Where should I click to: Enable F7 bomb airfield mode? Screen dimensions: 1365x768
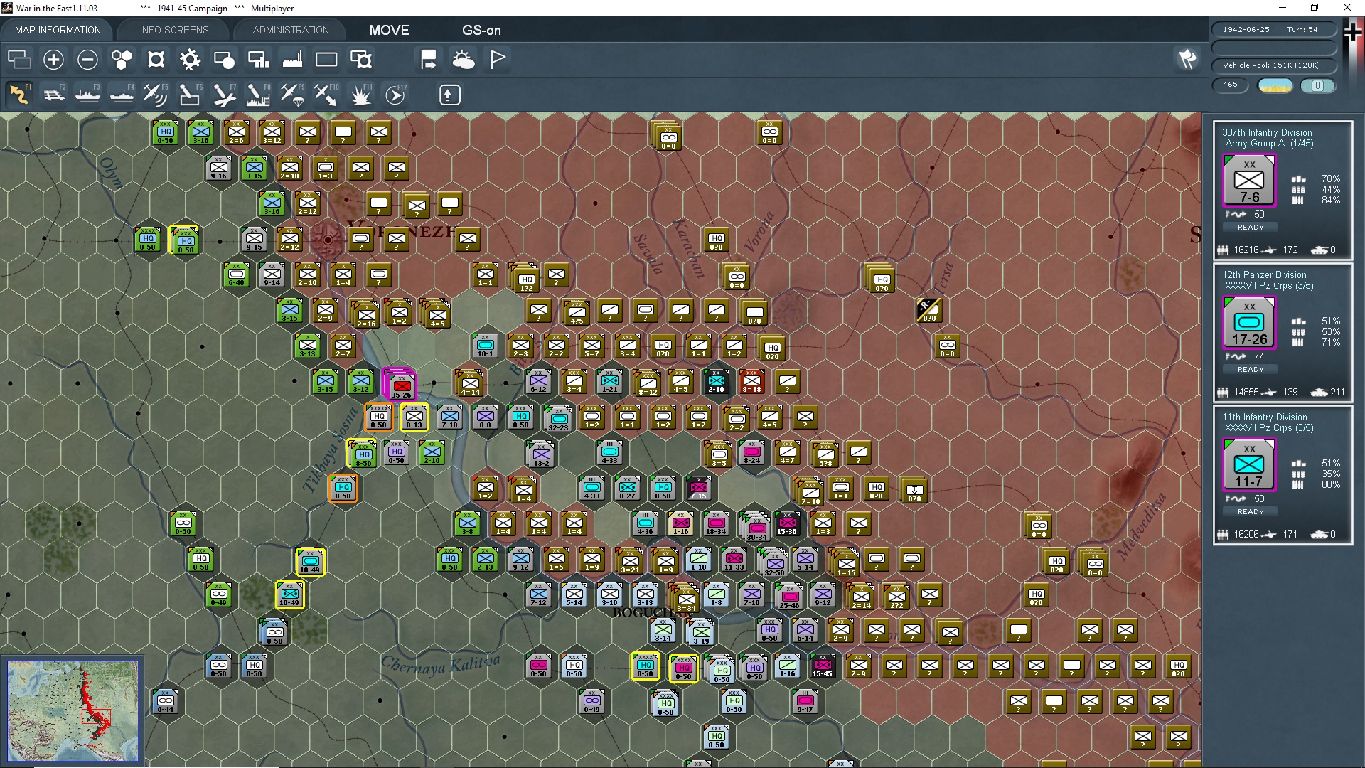click(x=224, y=95)
